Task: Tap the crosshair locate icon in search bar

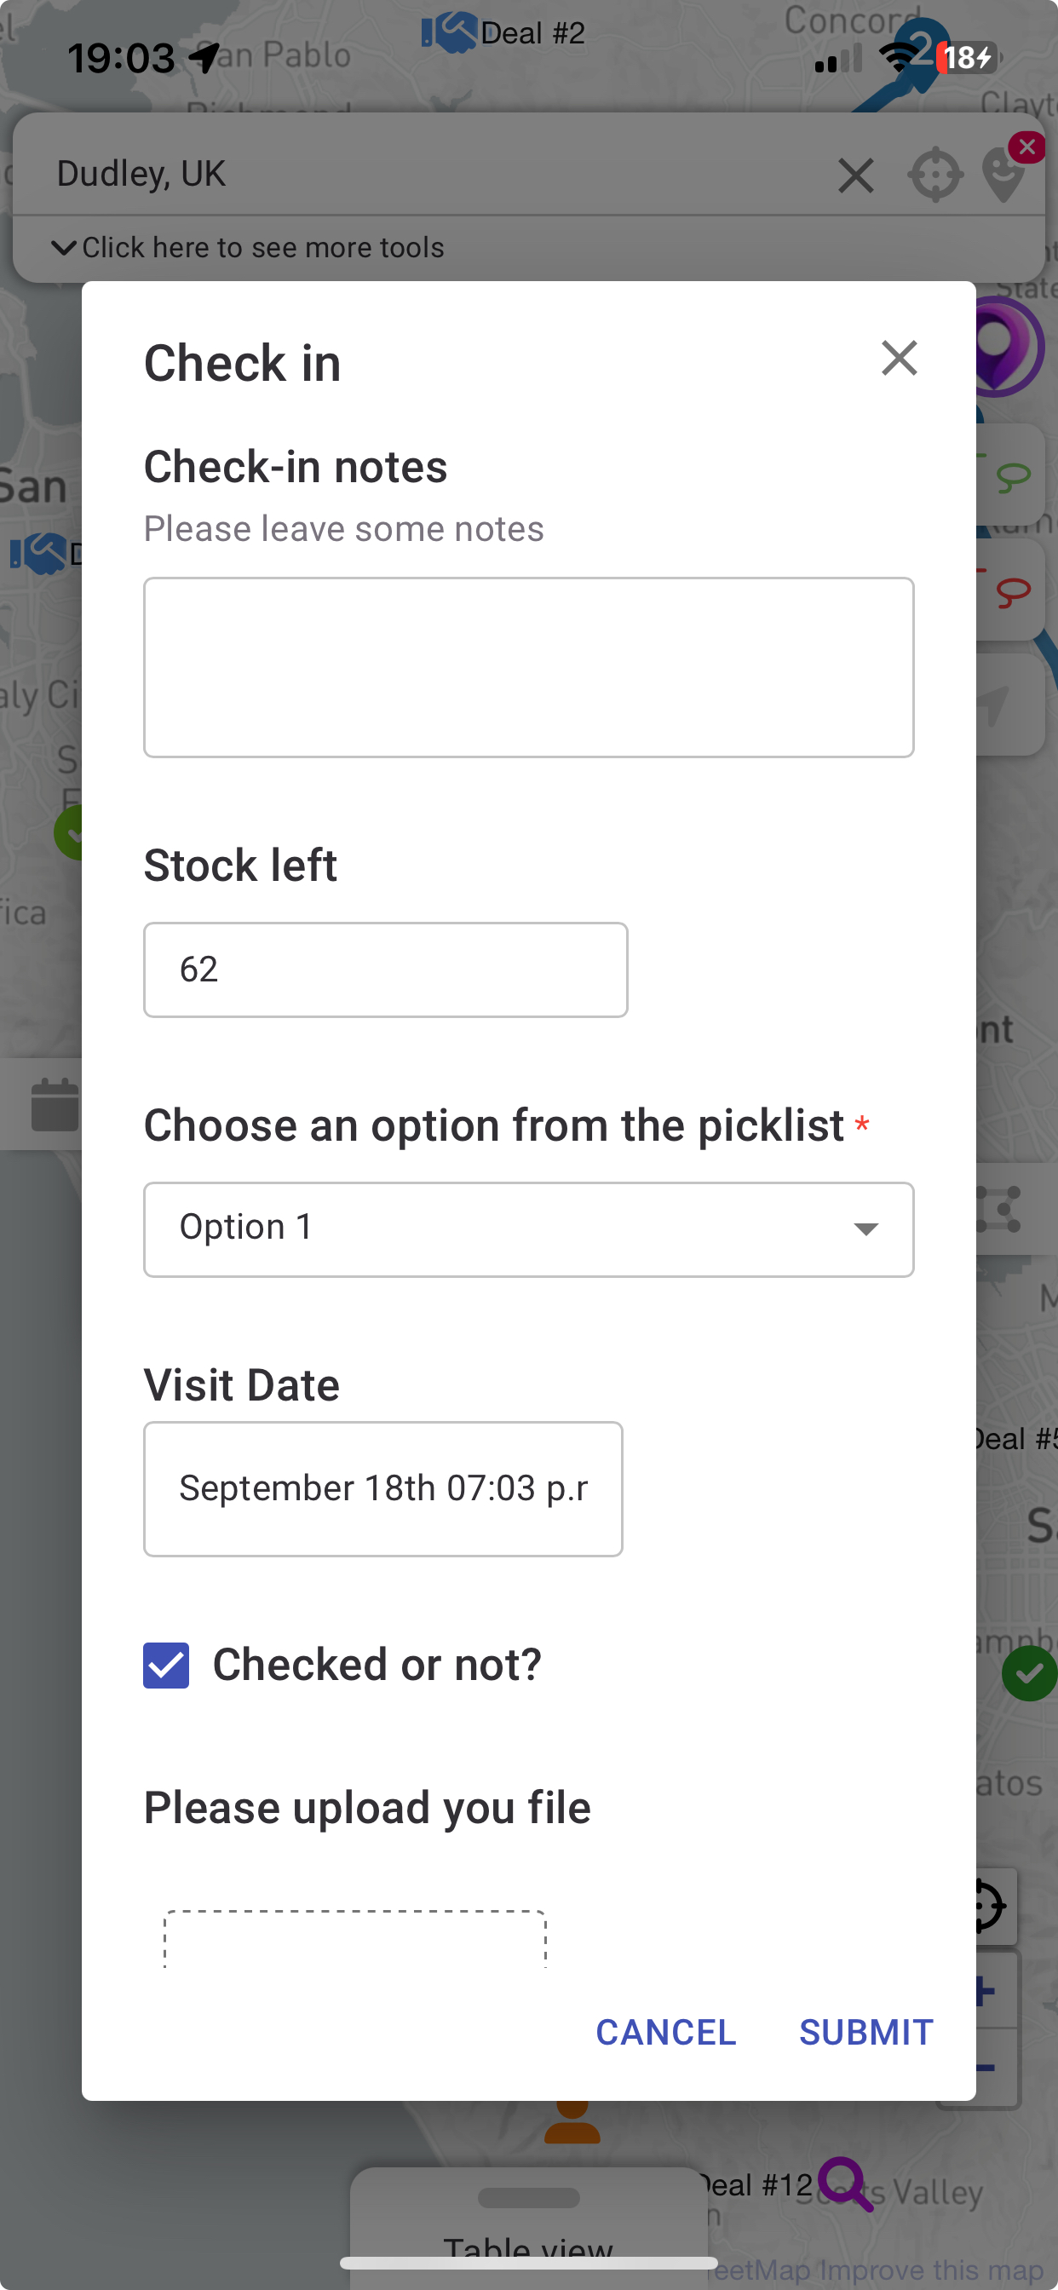Action: pyautogui.click(x=934, y=175)
